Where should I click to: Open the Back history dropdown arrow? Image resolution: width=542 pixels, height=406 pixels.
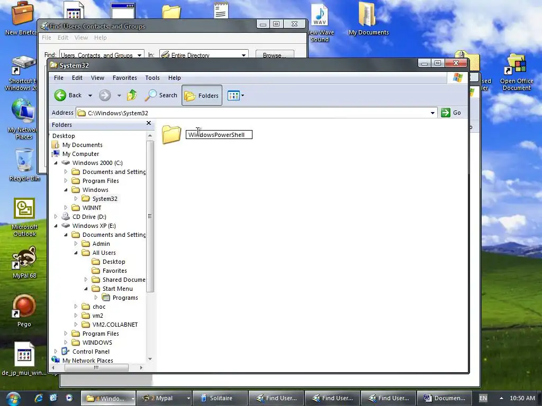tap(90, 96)
